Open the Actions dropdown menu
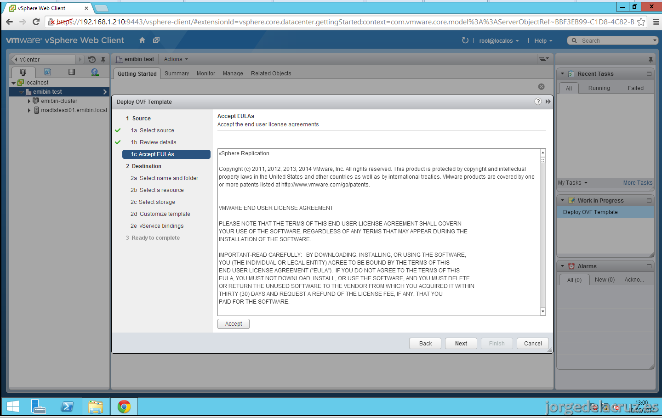Screen dimensions: 662x418 [176, 59]
